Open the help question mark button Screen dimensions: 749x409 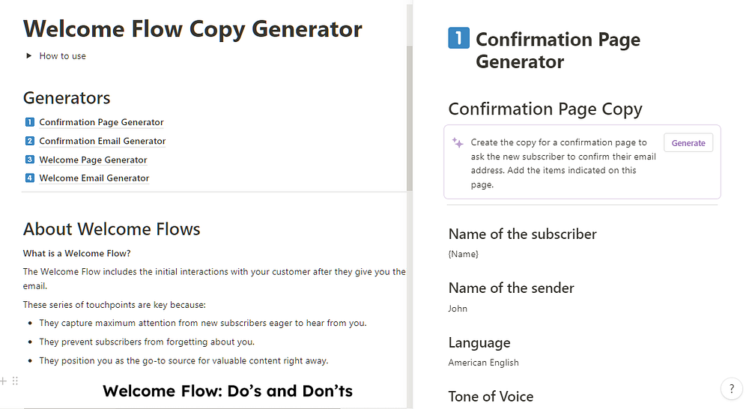coord(731,389)
